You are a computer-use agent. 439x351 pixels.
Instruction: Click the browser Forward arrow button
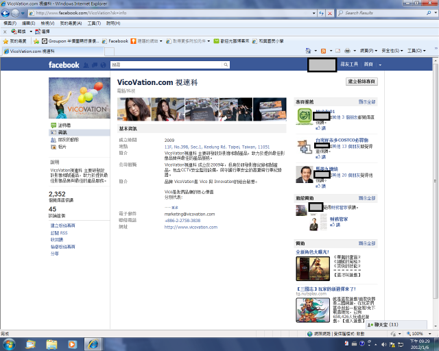15,13
